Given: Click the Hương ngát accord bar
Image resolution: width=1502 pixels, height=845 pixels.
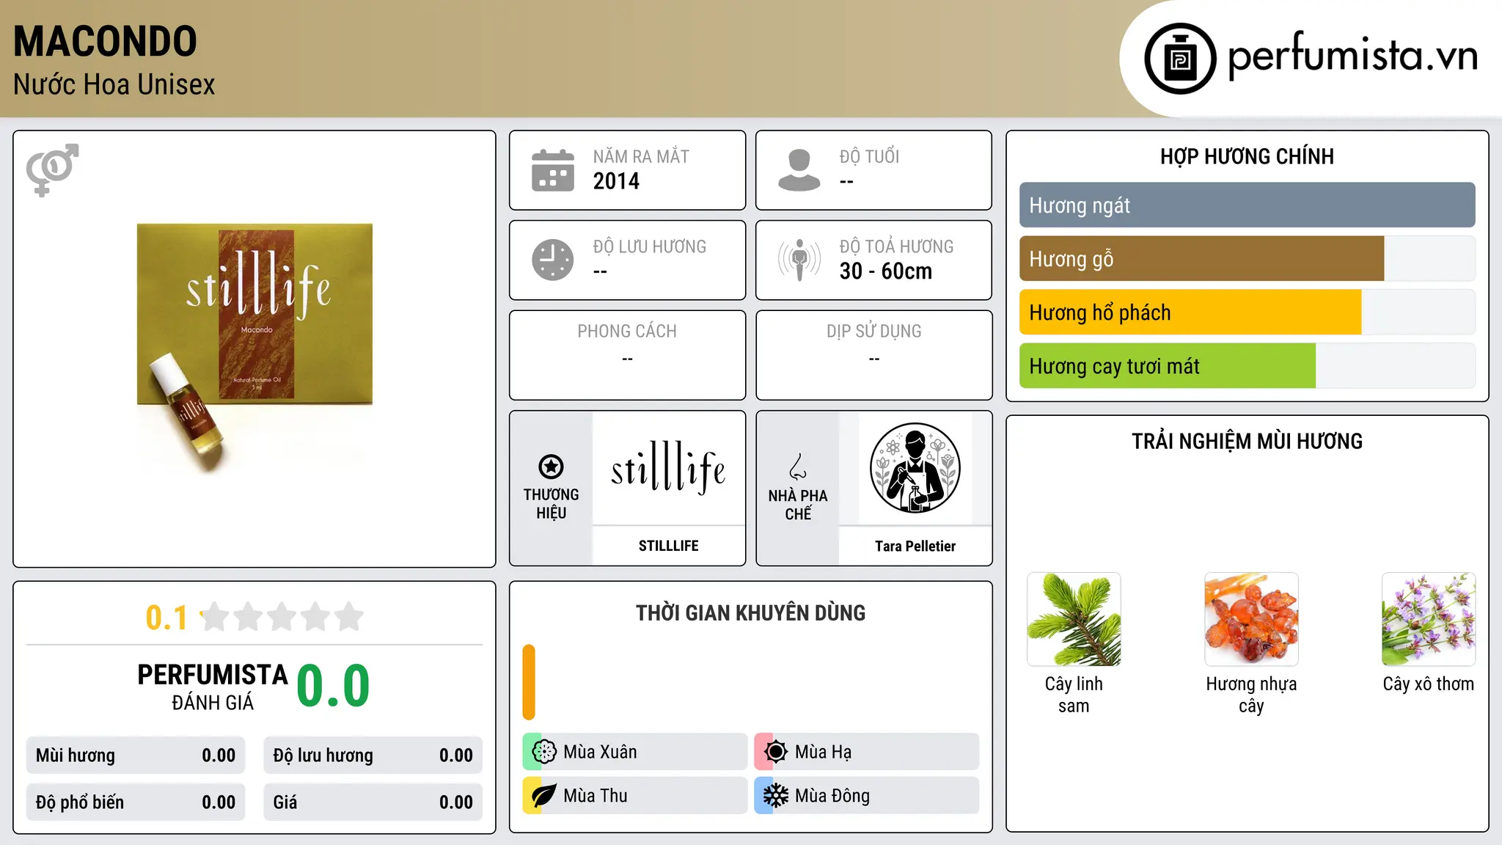Looking at the screenshot, I should point(1247,205).
